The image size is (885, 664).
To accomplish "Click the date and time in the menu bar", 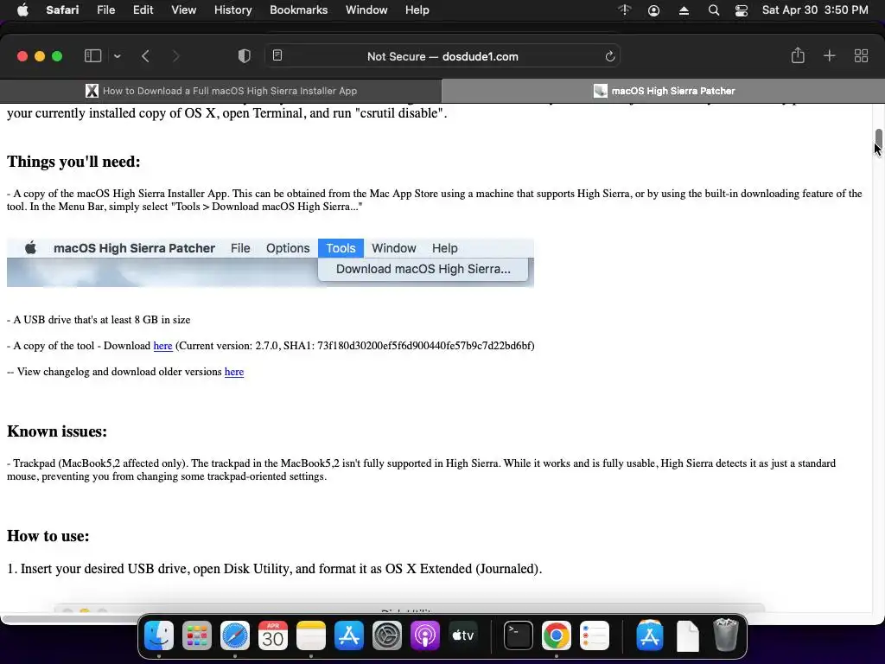I will [815, 10].
